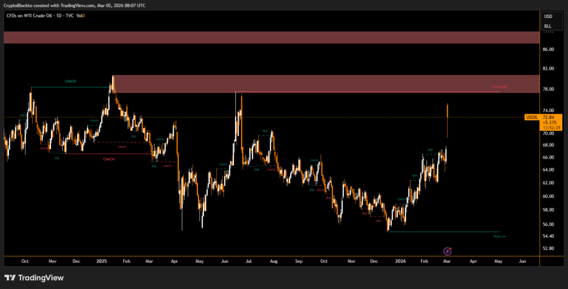Screen dimensions: 568x289
Task: Open the BLL unit selector
Action: pos(547,26)
